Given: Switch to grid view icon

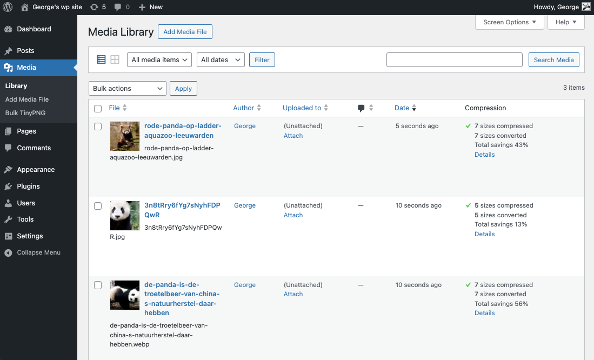Looking at the screenshot, I should click(115, 59).
